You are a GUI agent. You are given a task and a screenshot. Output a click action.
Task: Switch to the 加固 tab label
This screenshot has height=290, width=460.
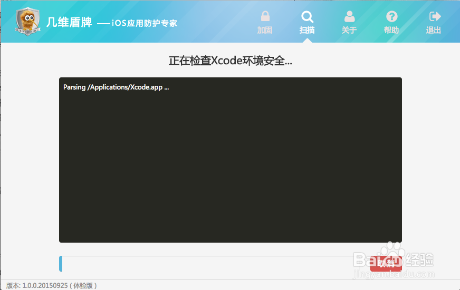pyautogui.click(x=265, y=30)
